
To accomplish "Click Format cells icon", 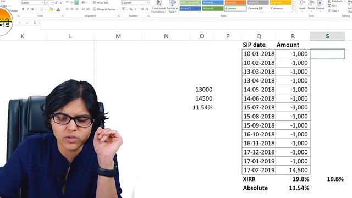I will coord(320,5).
